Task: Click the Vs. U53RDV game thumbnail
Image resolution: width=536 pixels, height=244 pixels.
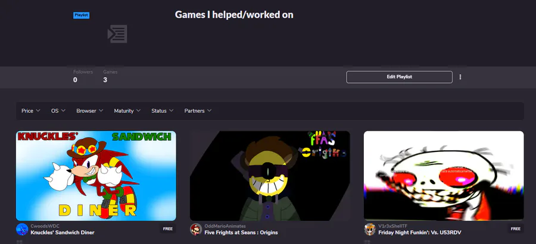Action: click(x=444, y=176)
